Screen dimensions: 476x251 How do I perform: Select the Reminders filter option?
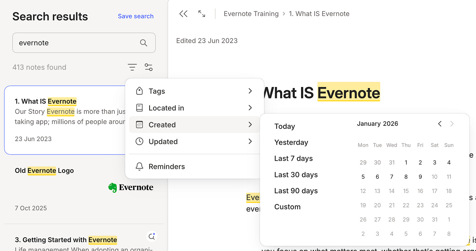click(x=194, y=167)
